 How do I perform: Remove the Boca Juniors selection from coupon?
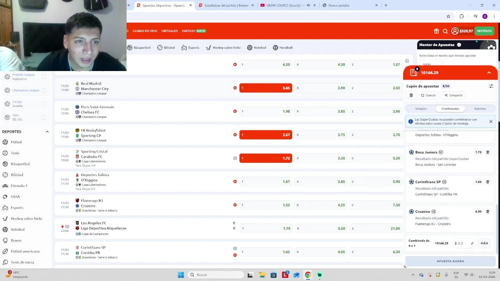[x=487, y=152]
